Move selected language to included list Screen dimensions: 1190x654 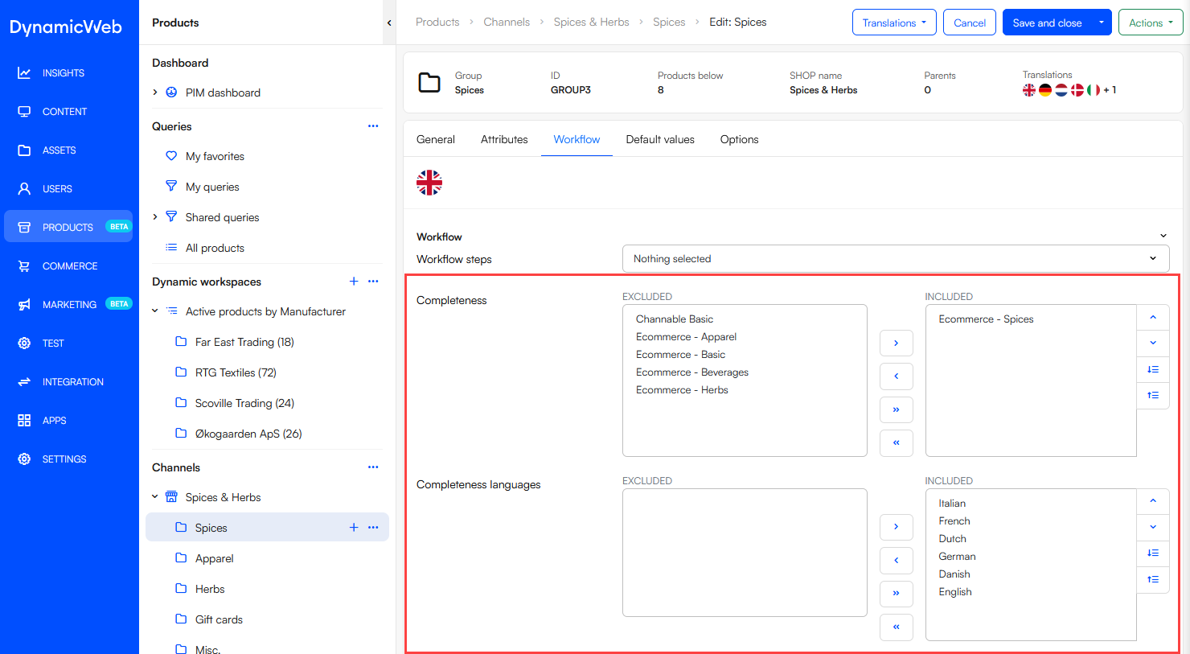tap(897, 527)
